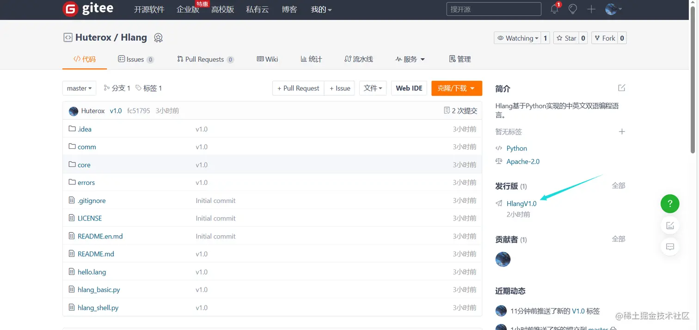The image size is (699, 330).
Task: Click the floating chat message icon
Action: click(670, 247)
